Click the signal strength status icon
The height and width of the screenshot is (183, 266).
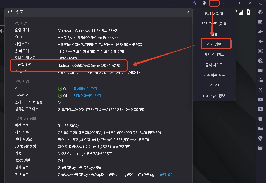(x=241, y=12)
